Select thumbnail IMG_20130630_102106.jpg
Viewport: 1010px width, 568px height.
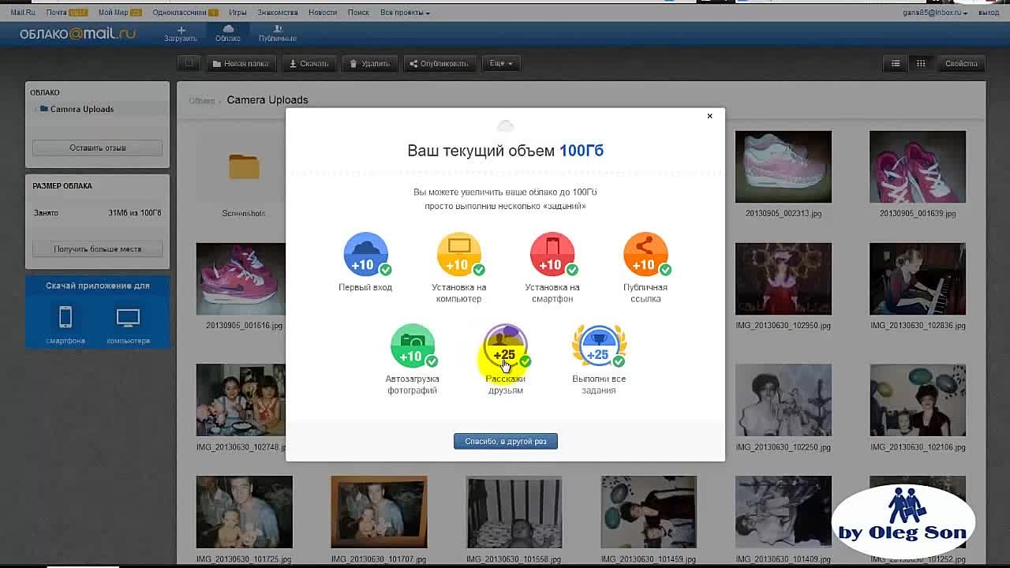coord(917,399)
